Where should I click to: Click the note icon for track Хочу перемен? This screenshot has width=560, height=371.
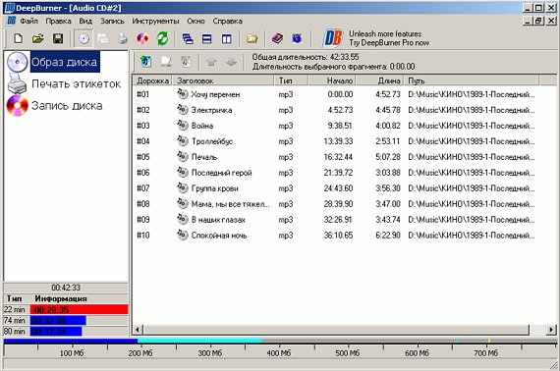(x=183, y=94)
